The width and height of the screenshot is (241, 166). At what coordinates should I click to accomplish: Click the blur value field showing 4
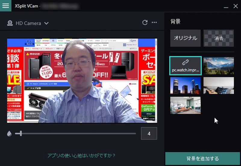tap(149, 133)
